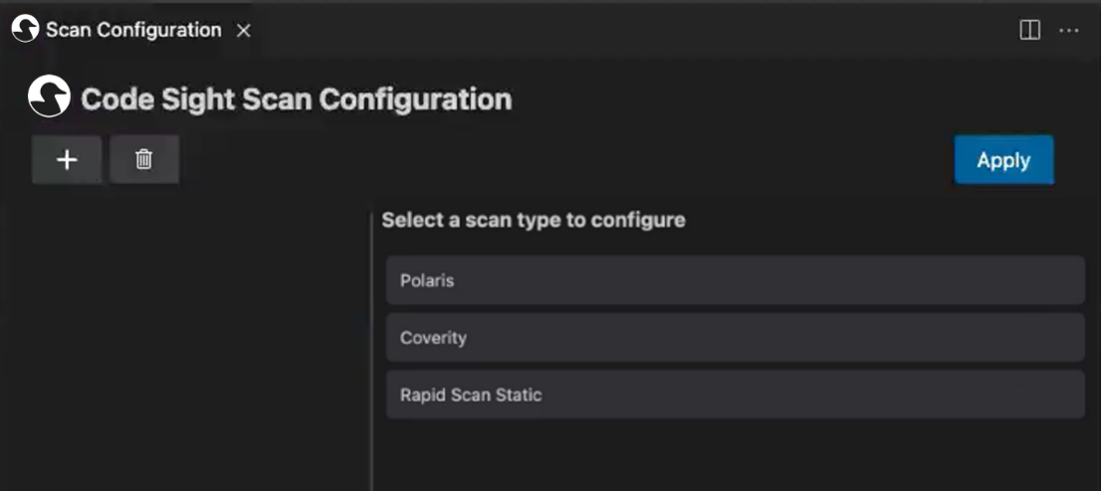The width and height of the screenshot is (1106, 493).
Task: Click the 'Select a scan type' label
Action: click(x=534, y=220)
